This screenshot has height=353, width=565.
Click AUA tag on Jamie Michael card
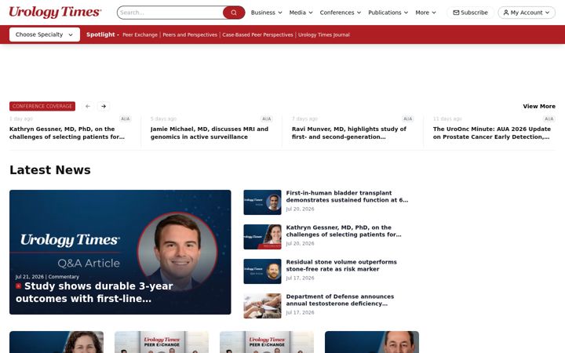(x=267, y=119)
